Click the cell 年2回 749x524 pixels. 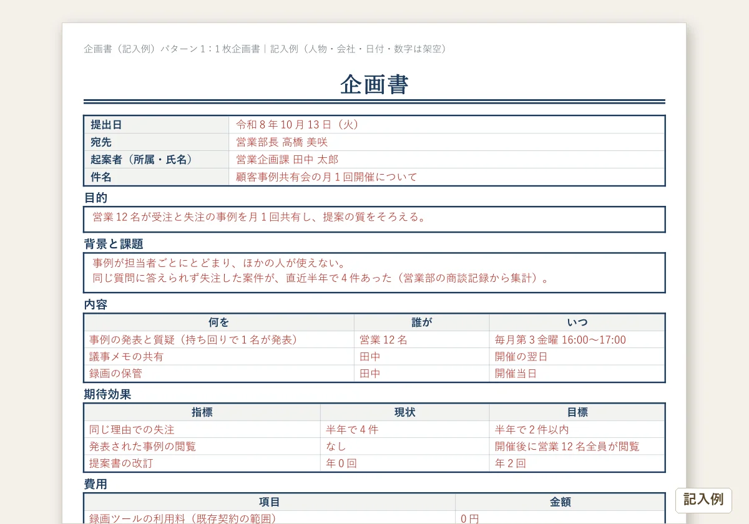point(577,463)
